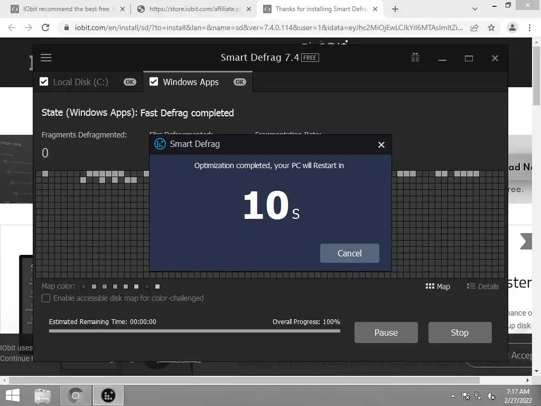Open the Windows Start menu

click(13, 395)
